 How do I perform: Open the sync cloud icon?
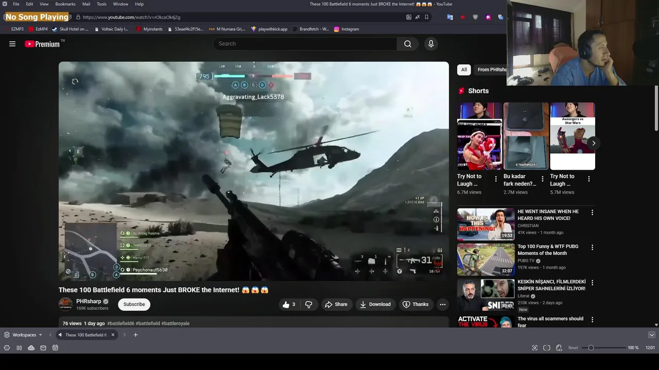(31, 348)
